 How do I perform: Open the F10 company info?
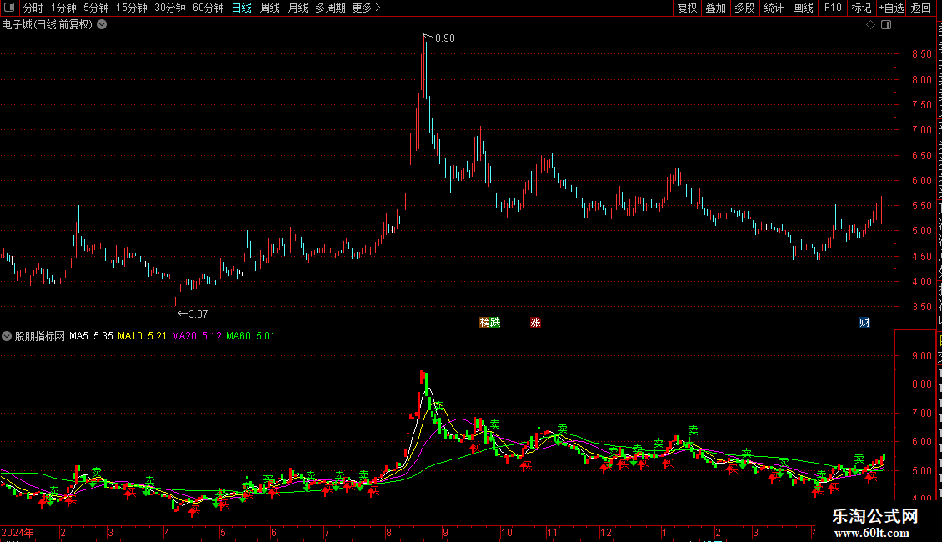click(833, 8)
